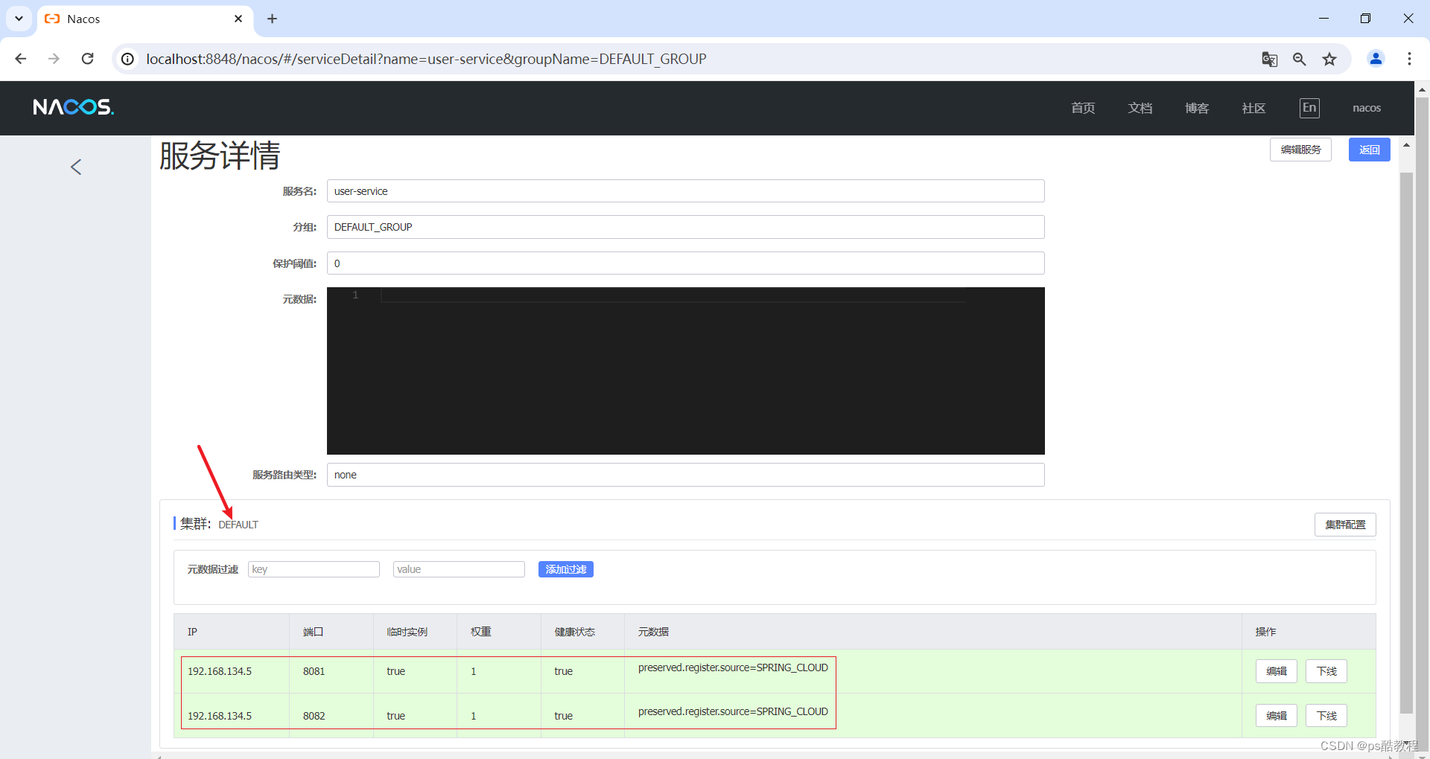This screenshot has height=759, width=1430.
Task: Open 文档 in the top nav
Action: click(1140, 108)
